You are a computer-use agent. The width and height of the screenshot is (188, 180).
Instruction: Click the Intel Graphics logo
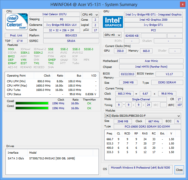[x=113, y=22]
